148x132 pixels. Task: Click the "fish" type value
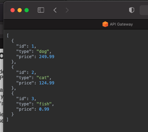click(x=44, y=104)
